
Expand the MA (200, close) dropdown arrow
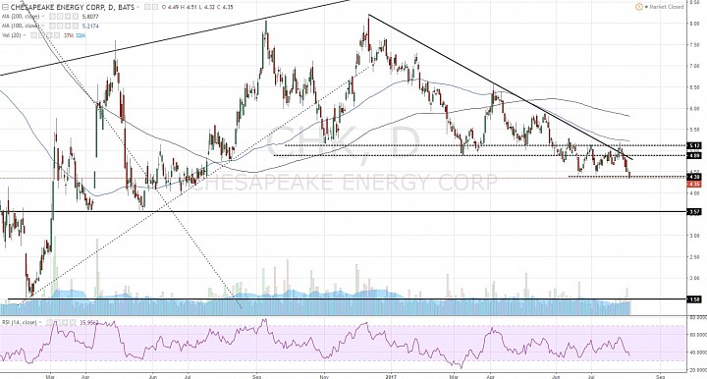[x=43, y=17]
